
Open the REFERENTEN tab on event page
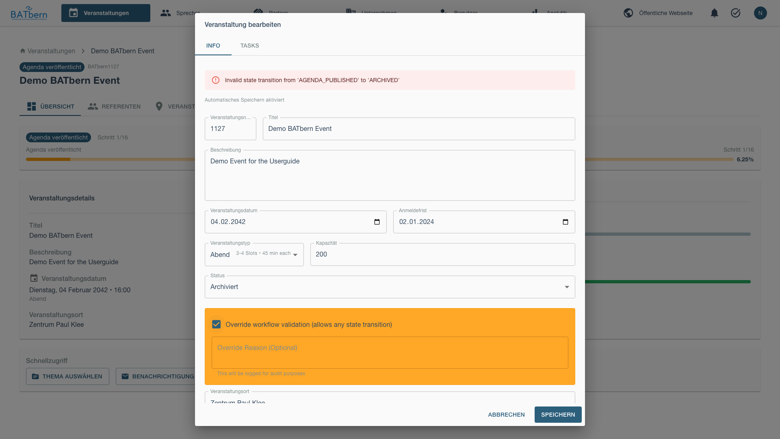pos(114,106)
